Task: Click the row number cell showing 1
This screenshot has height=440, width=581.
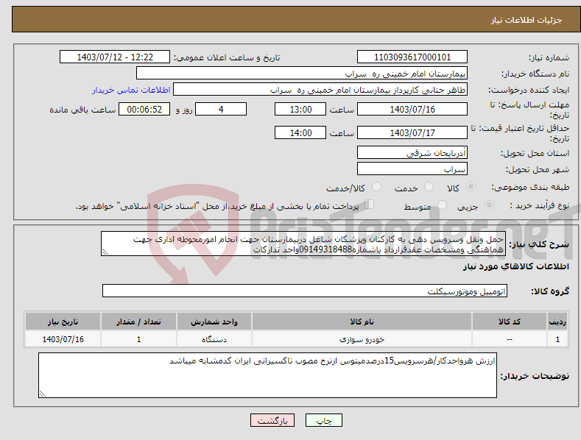Action: (x=557, y=339)
